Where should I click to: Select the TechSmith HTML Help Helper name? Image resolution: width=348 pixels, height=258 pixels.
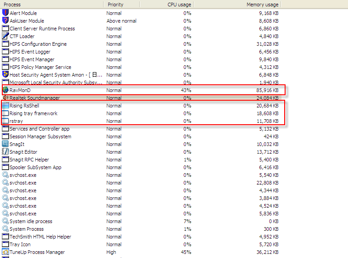pyautogui.click(x=40, y=237)
